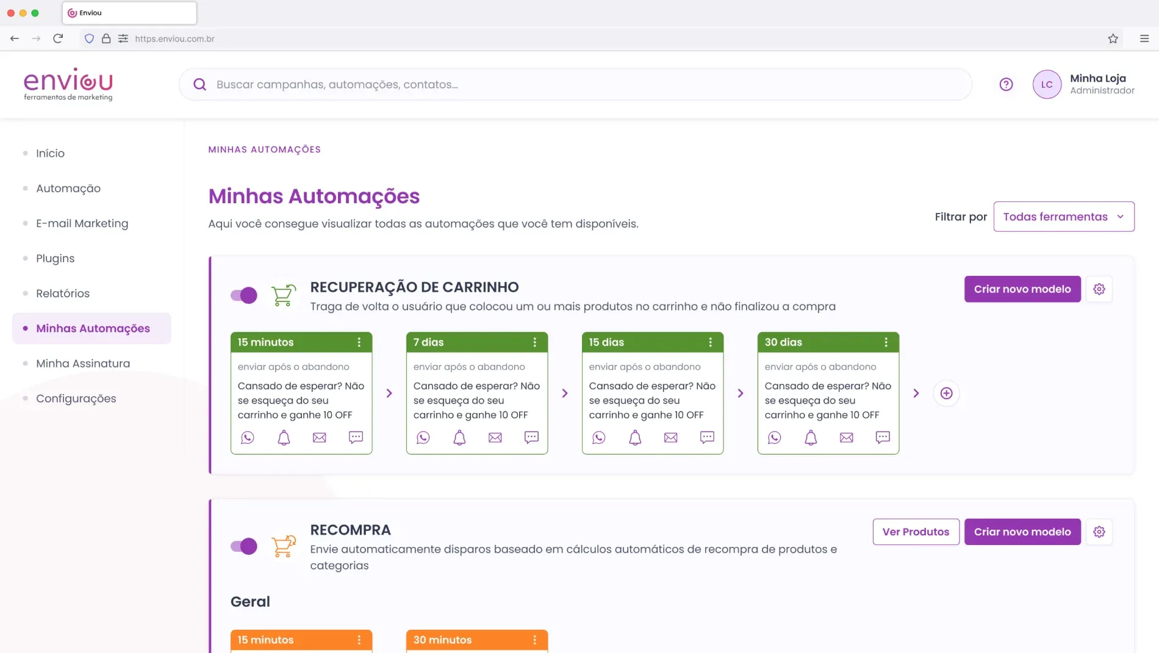Toggle off the Recompra automation
1159x653 pixels.
(x=244, y=546)
